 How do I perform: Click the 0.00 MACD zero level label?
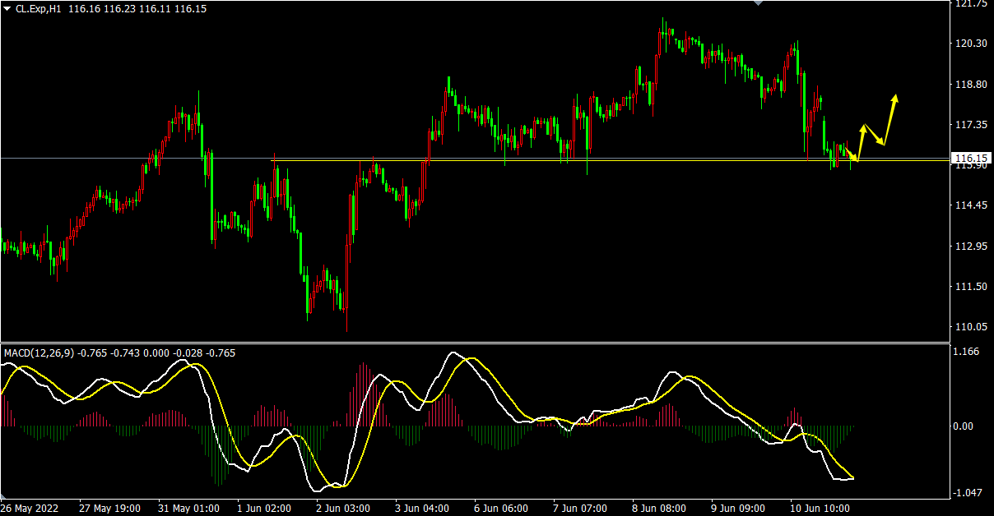[964, 426]
